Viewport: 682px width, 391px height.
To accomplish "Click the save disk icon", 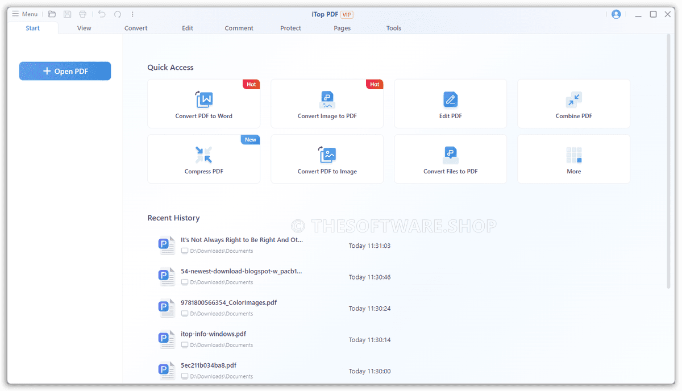I will tap(68, 14).
